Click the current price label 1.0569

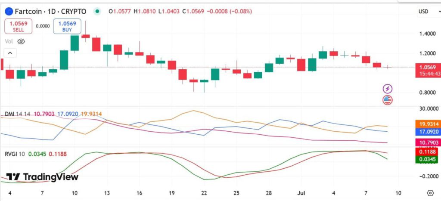click(428, 68)
